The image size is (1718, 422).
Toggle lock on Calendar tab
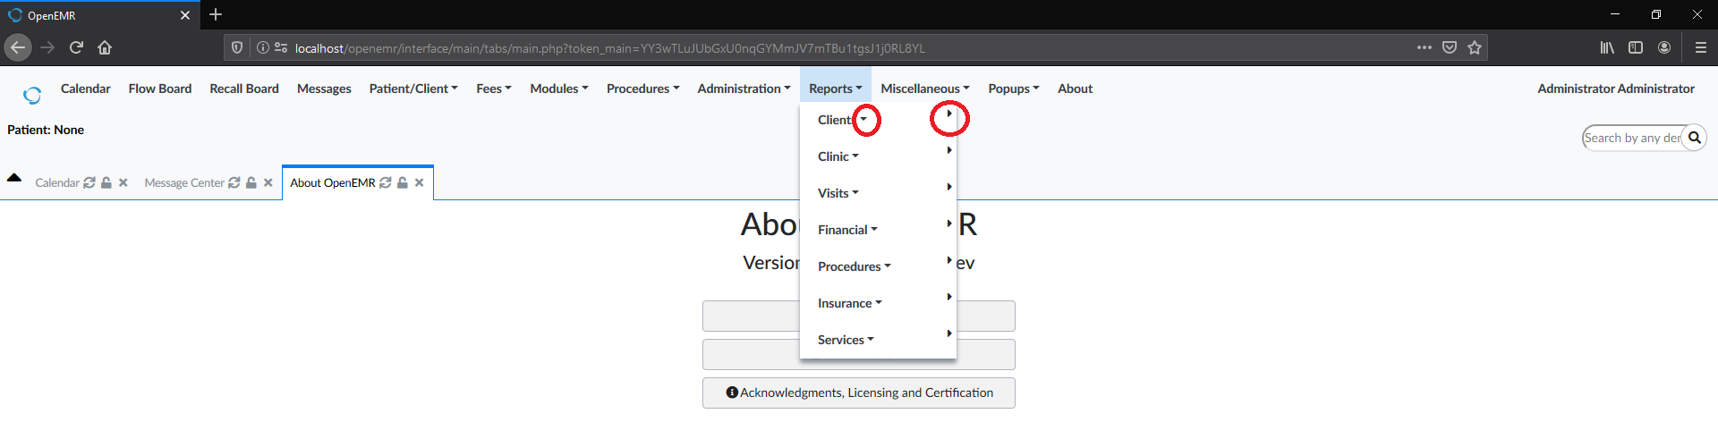pyautogui.click(x=106, y=182)
